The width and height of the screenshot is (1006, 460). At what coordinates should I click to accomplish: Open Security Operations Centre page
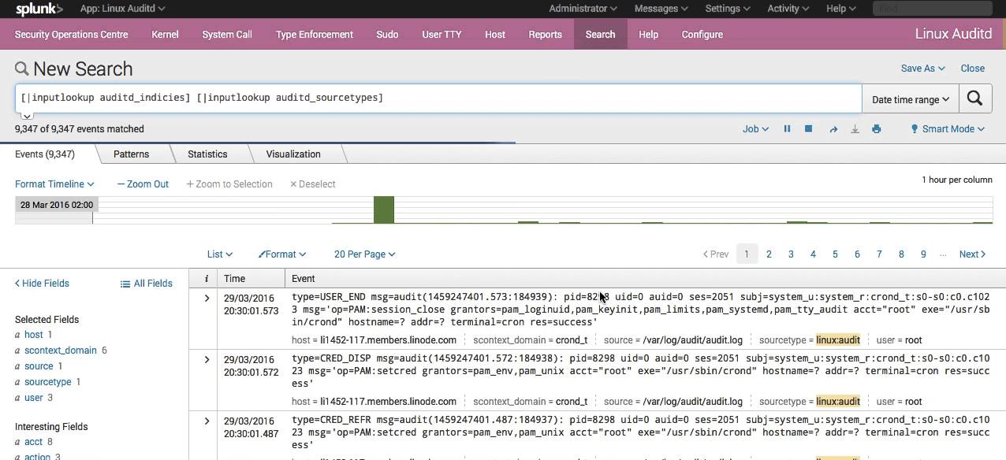71,35
